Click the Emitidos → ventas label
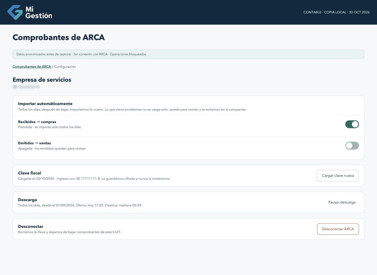This screenshot has width=377, height=275. click(x=35, y=143)
